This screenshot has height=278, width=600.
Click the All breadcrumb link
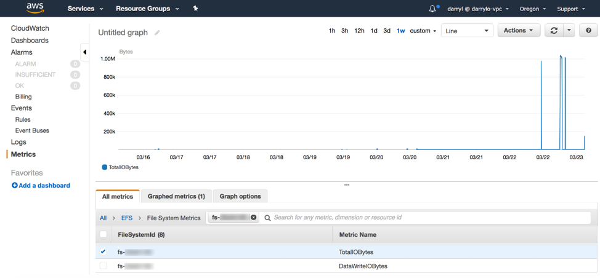tap(103, 218)
